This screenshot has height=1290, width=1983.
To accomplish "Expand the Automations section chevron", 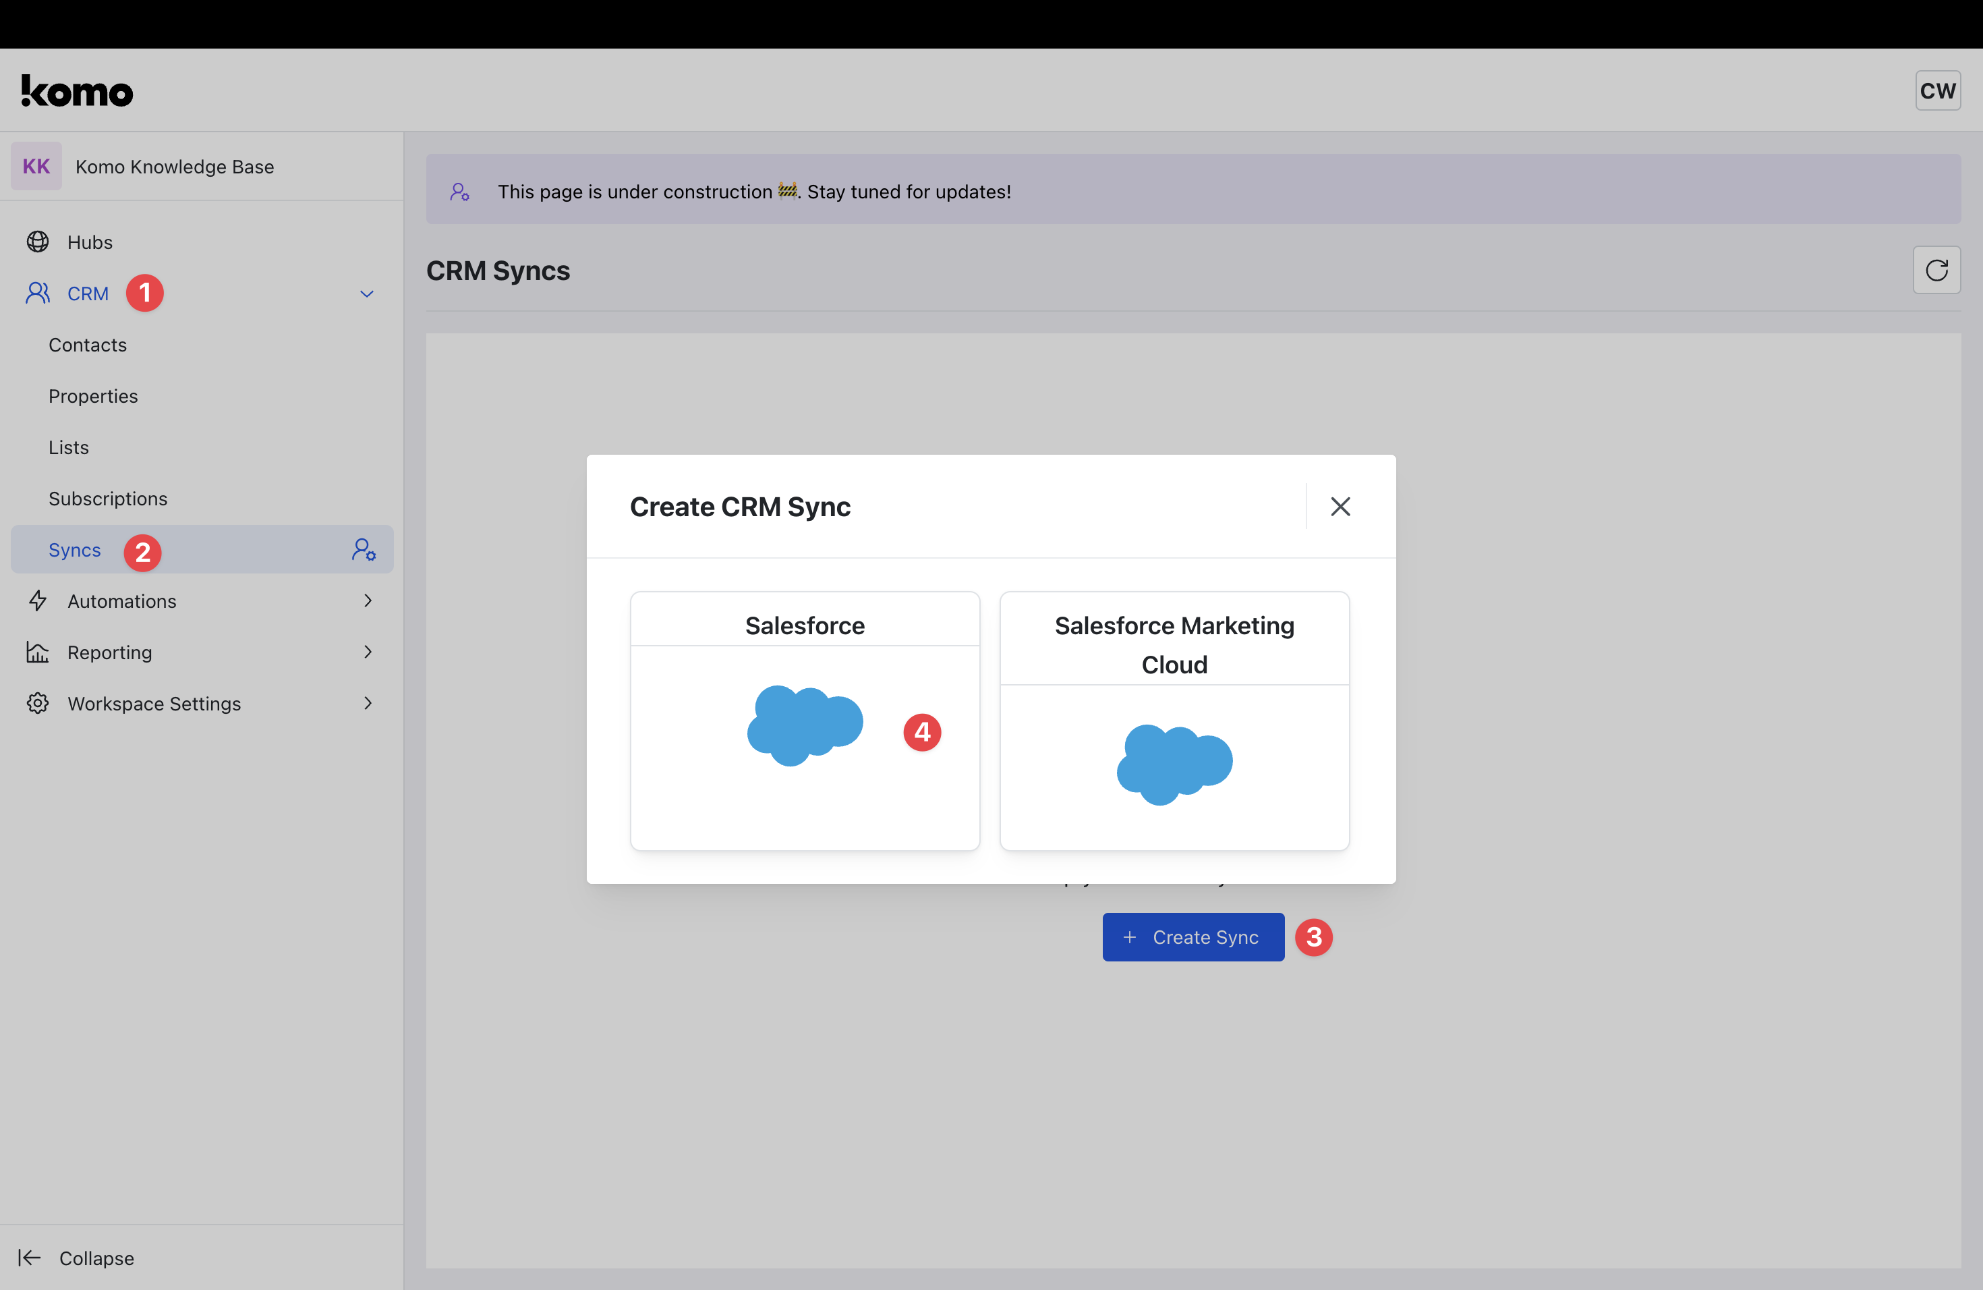I will (x=368, y=601).
